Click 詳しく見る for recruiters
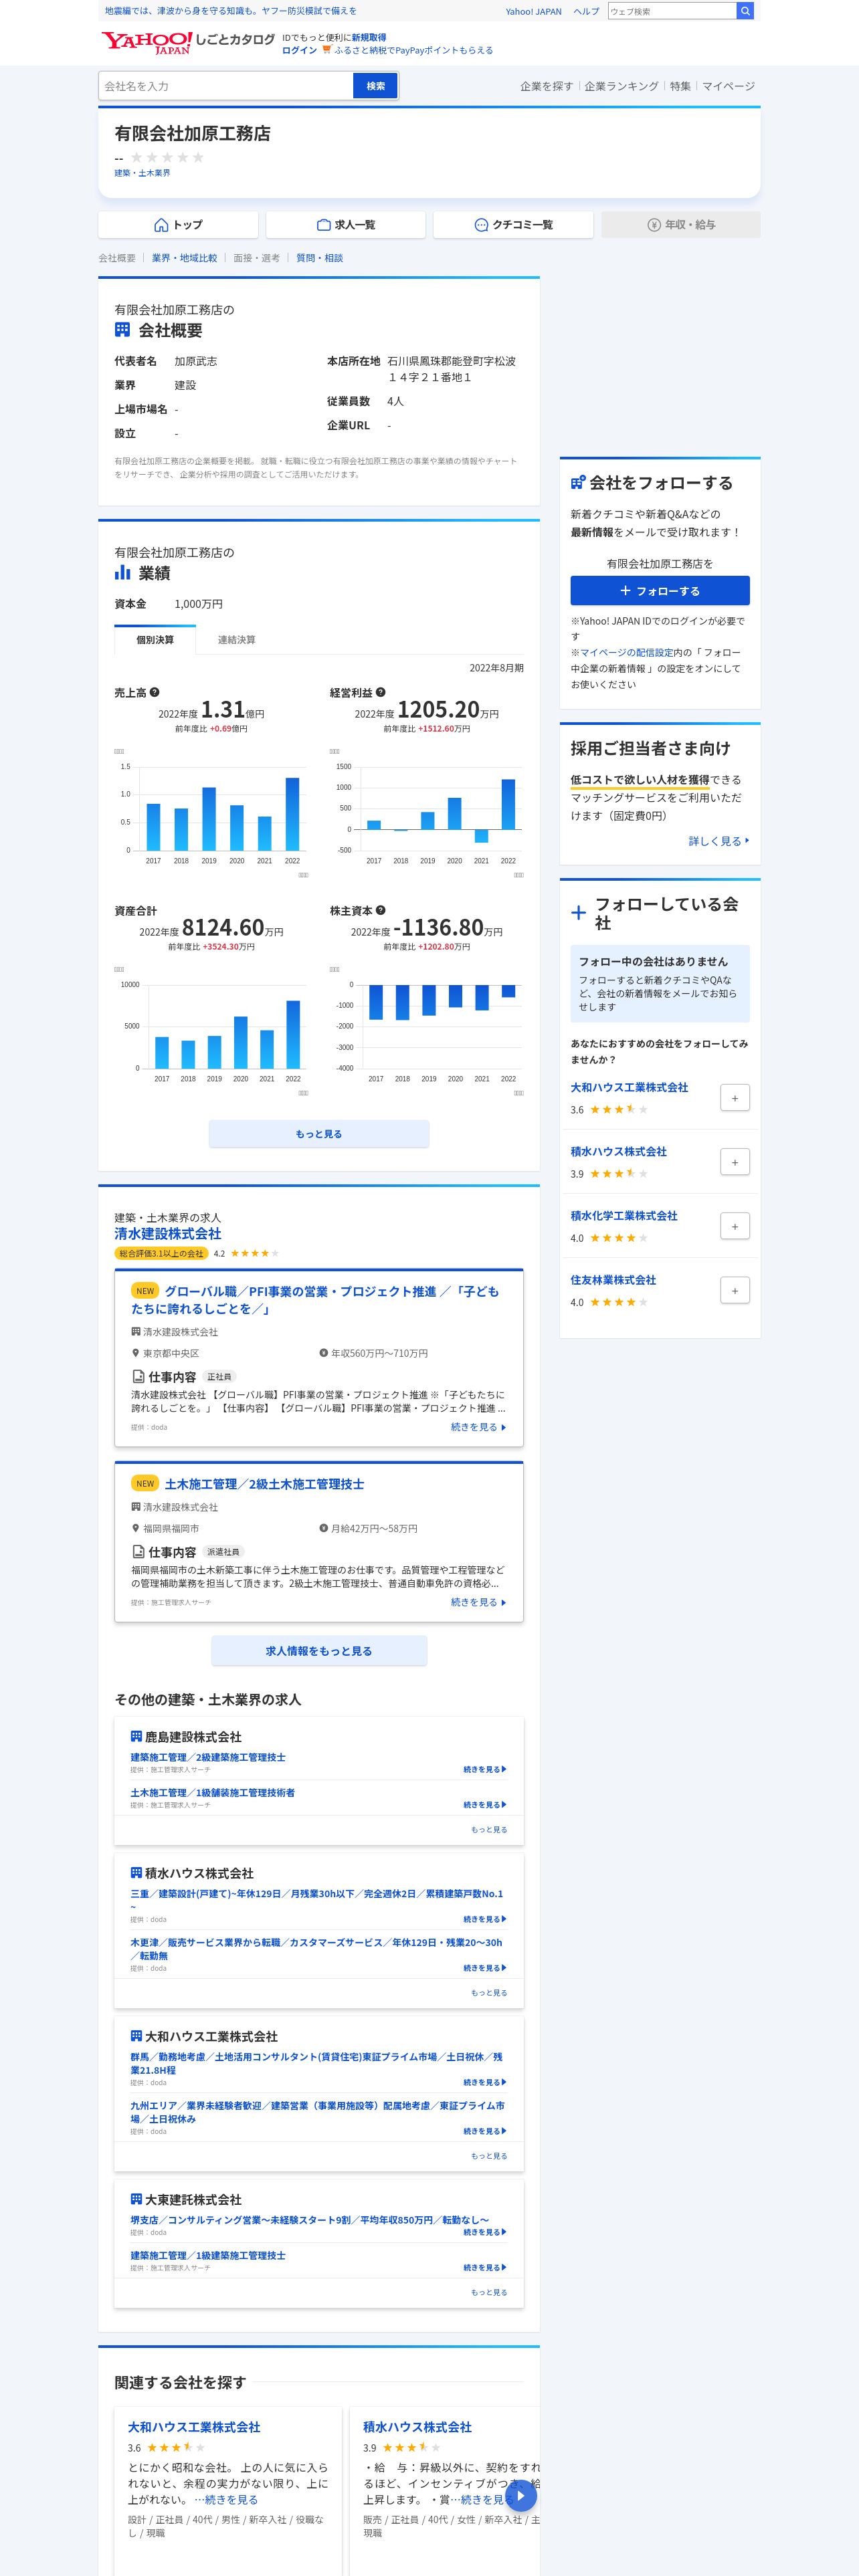This screenshot has height=2576, width=859. coord(718,841)
